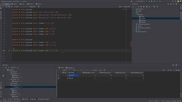
Task: Select console_1 in the Services tree
Action: coord(15,83)
